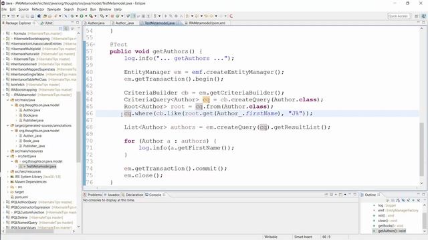Switch to the Declaration view tab
Image resolution: width=428 pixels, height=240 pixels.
tap(132, 195)
